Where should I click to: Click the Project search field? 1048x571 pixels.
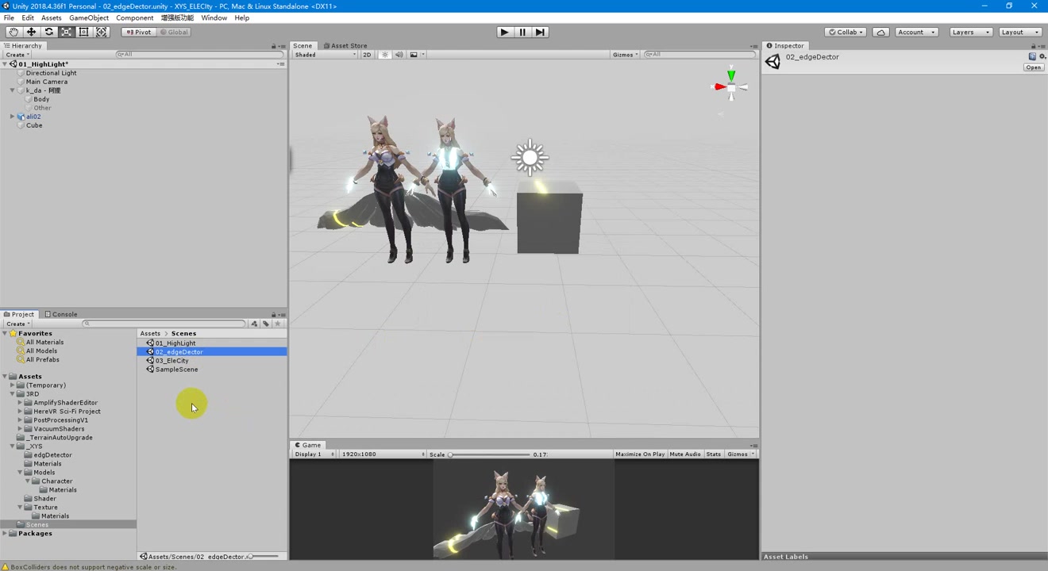[x=164, y=324]
